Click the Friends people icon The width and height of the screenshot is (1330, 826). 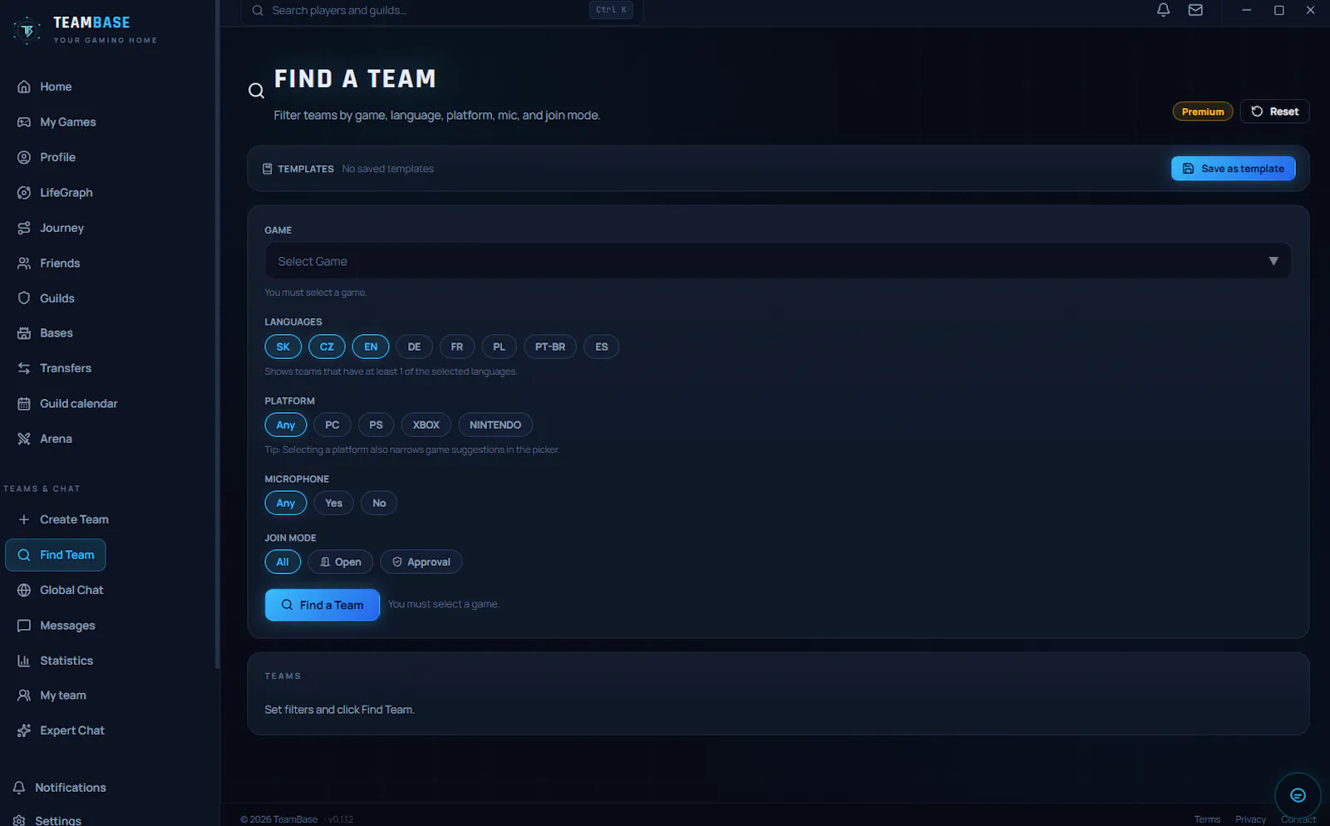[x=24, y=263]
